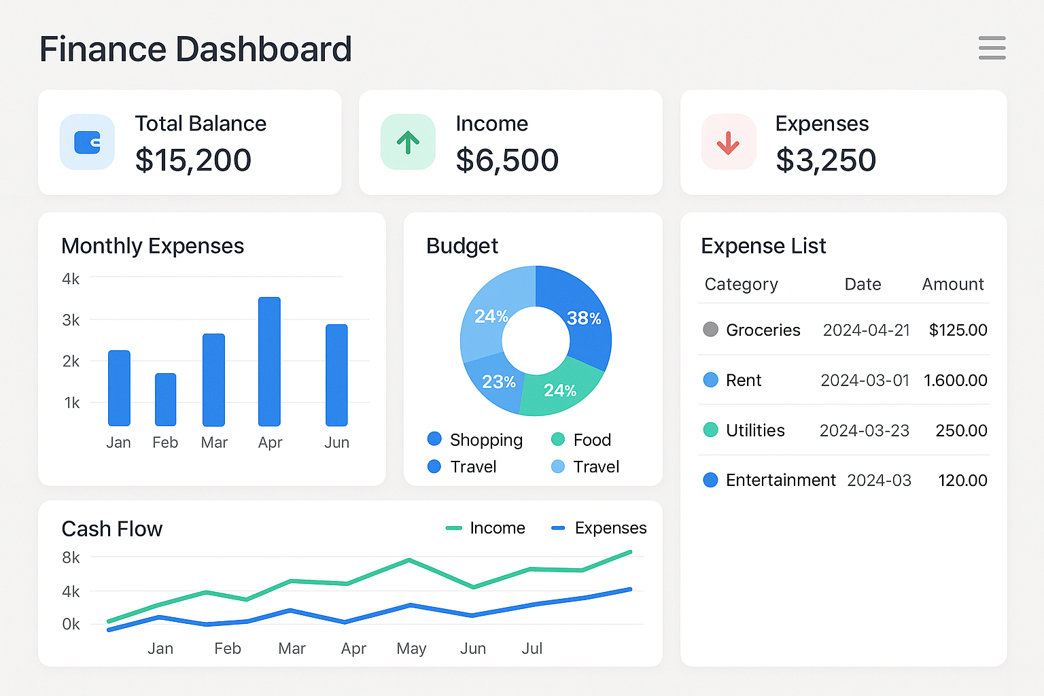
Task: Click the red down-arrow icon on Expenses card
Action: 729,142
